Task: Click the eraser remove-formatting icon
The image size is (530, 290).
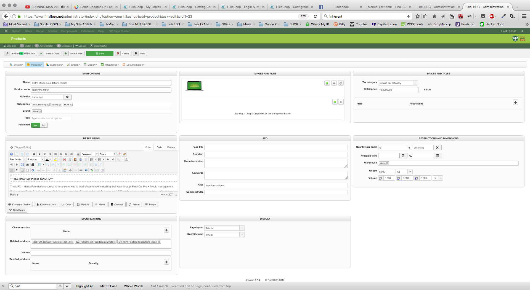Action: tap(119, 154)
